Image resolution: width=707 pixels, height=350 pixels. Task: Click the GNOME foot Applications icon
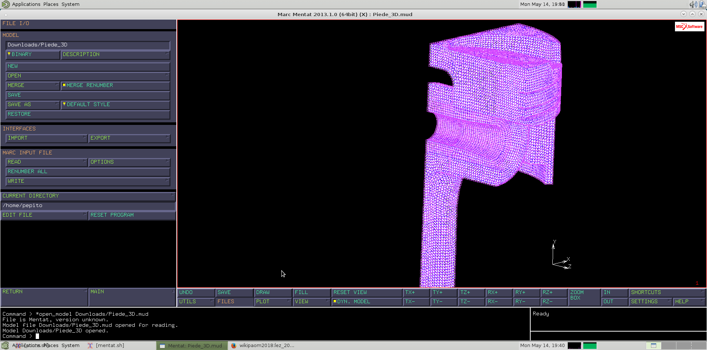pos(6,4)
